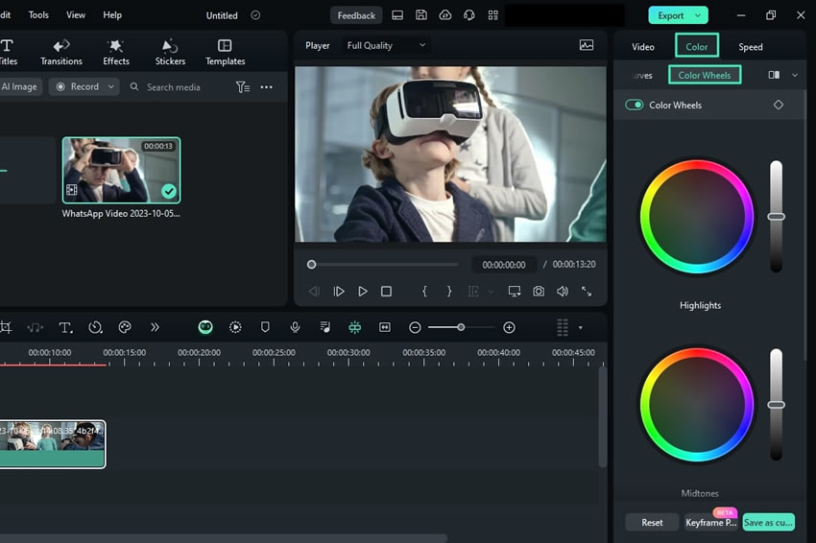Click the green AI assistant face icon
The width and height of the screenshot is (816, 543).
pos(205,327)
